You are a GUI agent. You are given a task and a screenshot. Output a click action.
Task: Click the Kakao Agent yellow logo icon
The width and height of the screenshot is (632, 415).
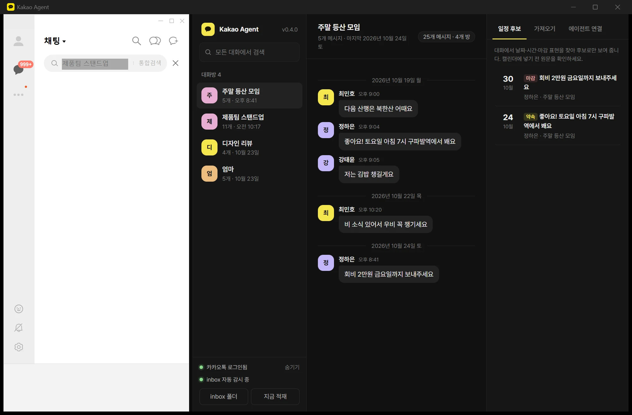click(208, 29)
